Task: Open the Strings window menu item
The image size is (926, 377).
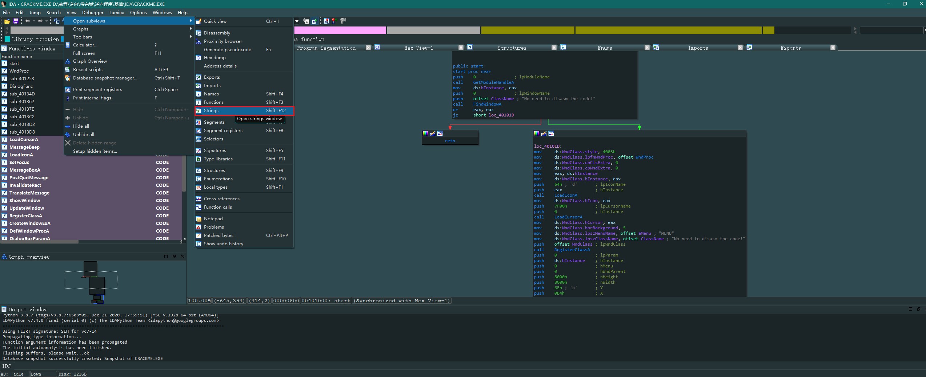Action: coord(211,111)
